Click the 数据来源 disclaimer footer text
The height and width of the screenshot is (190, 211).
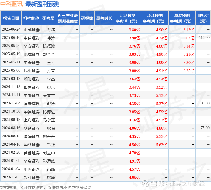click(46, 187)
